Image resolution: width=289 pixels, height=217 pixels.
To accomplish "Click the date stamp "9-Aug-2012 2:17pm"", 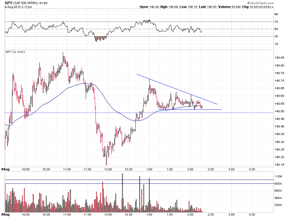I will pyautogui.click(x=18, y=7).
